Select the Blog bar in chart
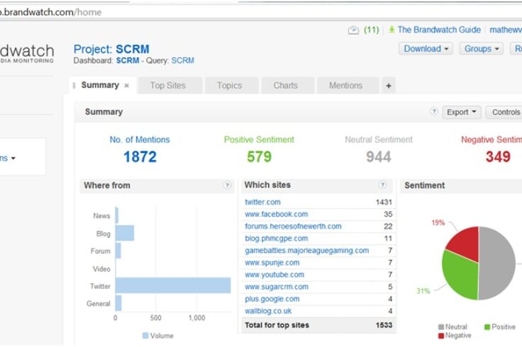This screenshot has height=347, width=522. (x=125, y=233)
